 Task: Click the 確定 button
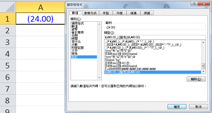(177, 107)
